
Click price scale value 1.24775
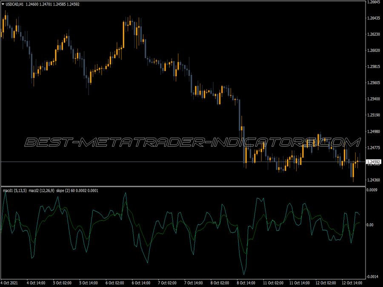click(374, 148)
